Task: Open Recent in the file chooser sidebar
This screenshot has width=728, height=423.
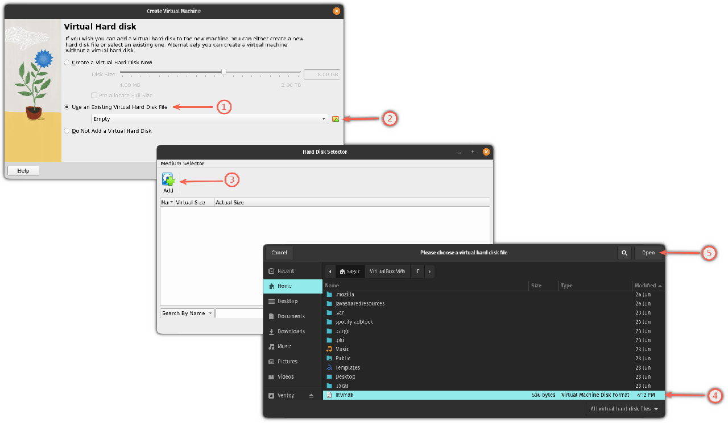Action: (286, 271)
